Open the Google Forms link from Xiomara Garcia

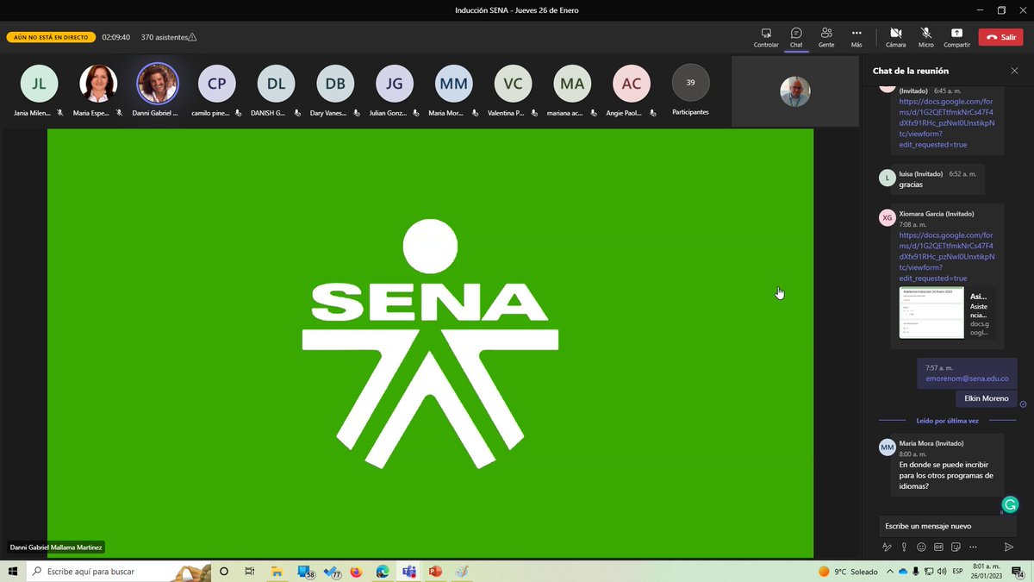(x=946, y=257)
